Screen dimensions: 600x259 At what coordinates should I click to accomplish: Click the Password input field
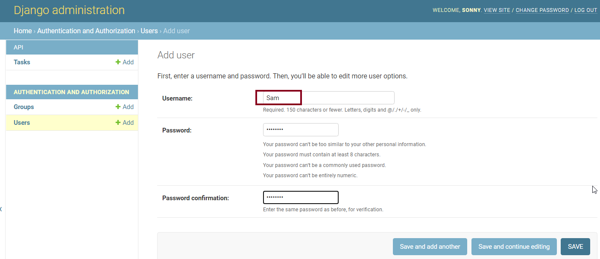(301, 129)
